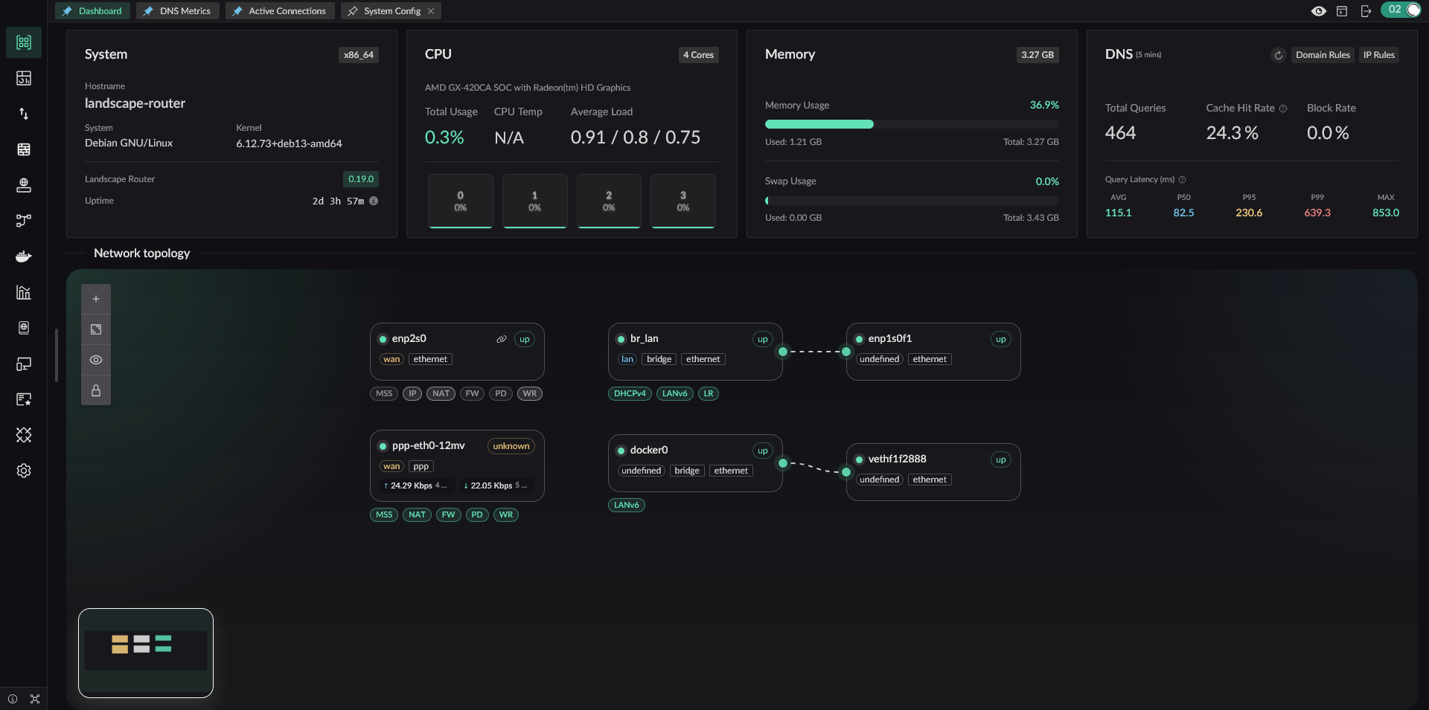Select the enp1s0f1 node title
This screenshot has height=710, width=1429.
pyautogui.click(x=890, y=338)
